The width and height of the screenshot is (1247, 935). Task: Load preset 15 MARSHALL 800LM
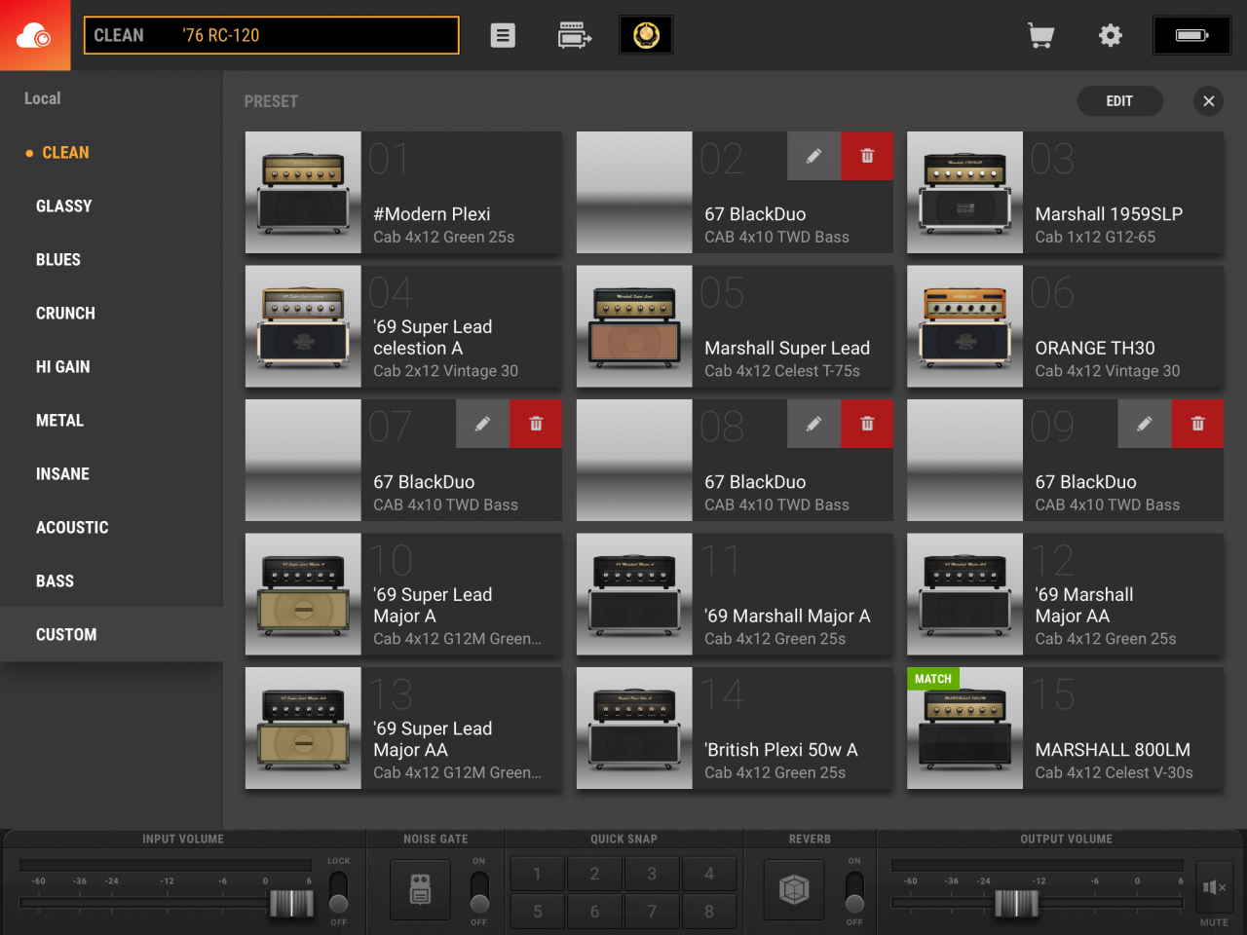[1065, 729]
